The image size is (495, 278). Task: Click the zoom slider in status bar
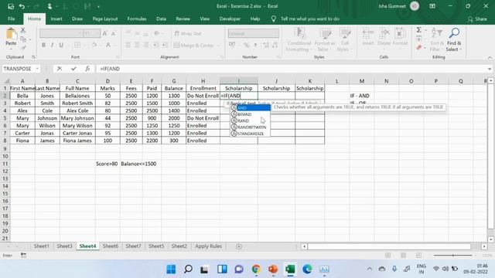pos(452,256)
